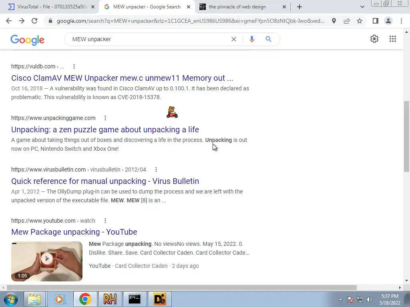Image resolution: width=410 pixels, height=307 pixels.
Task: Click the pixel character on a scooter
Action: tap(172, 112)
